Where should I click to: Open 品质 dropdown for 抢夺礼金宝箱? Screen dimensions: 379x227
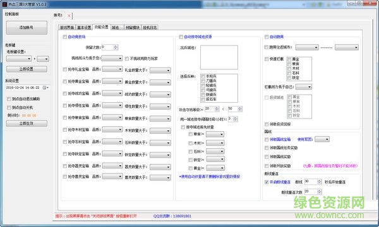pyautogui.click(x=112, y=69)
